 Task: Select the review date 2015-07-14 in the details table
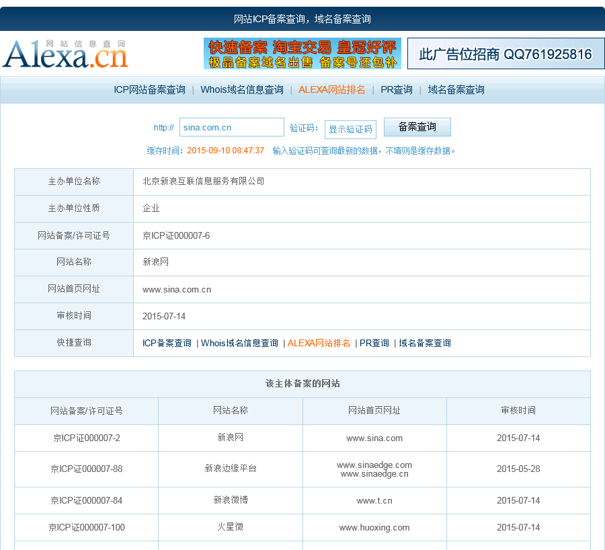(x=164, y=317)
